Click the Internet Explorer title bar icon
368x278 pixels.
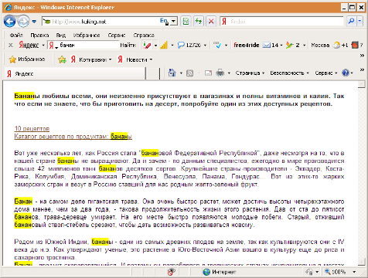pyautogui.click(x=9, y=7)
